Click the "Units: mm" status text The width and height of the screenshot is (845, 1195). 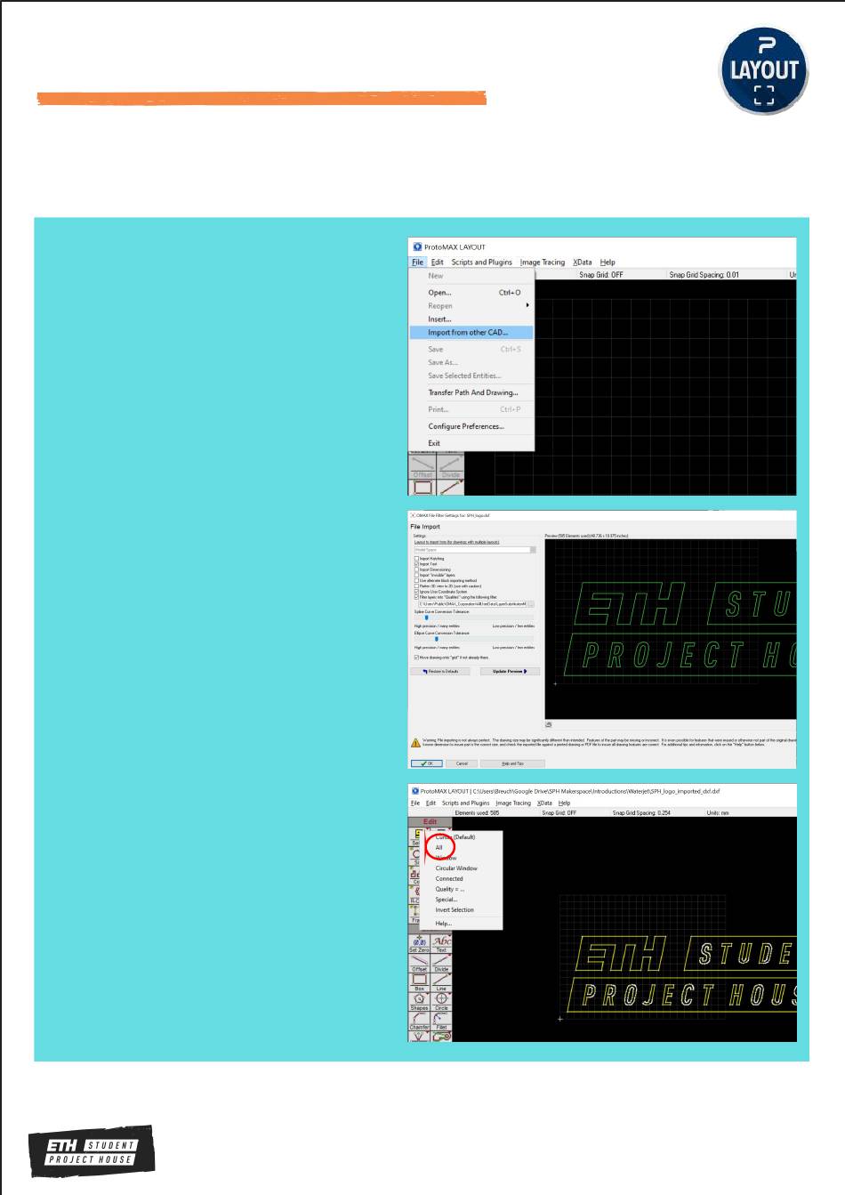coord(718,812)
